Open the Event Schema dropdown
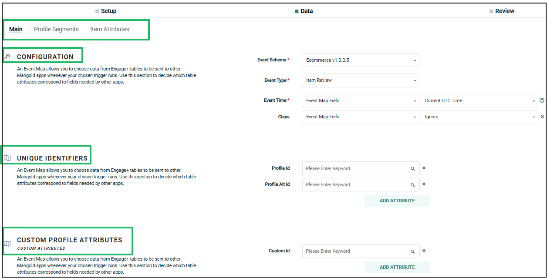Image resolution: width=547 pixels, height=278 pixels. pos(360,60)
